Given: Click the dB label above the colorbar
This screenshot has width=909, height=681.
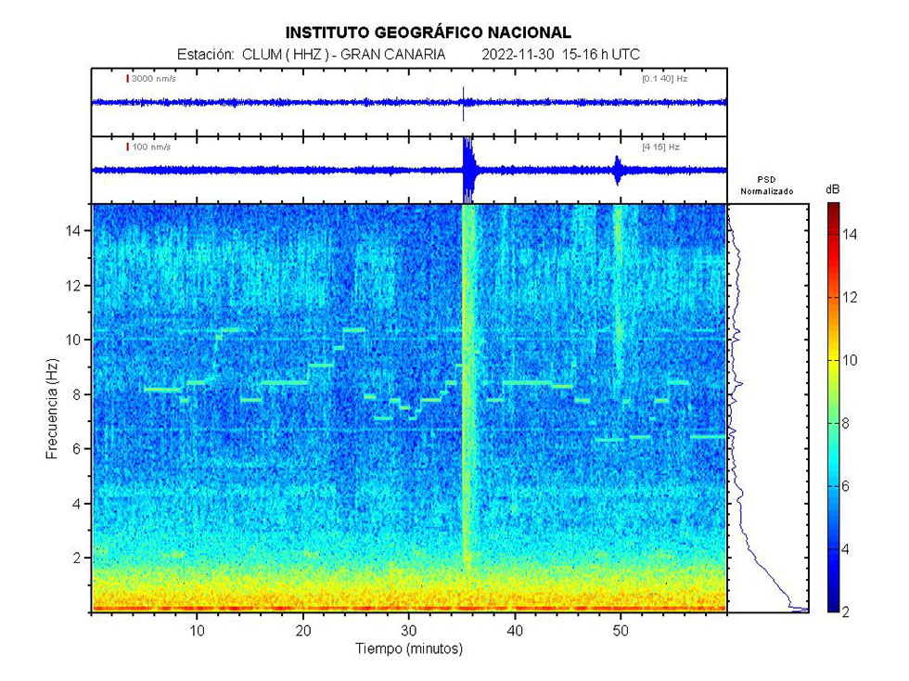Looking at the screenshot, I should coord(832,189).
